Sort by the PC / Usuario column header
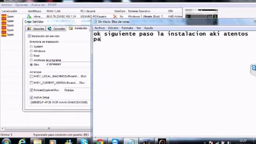256x144 pixels. pyautogui.click(x=88, y=11)
